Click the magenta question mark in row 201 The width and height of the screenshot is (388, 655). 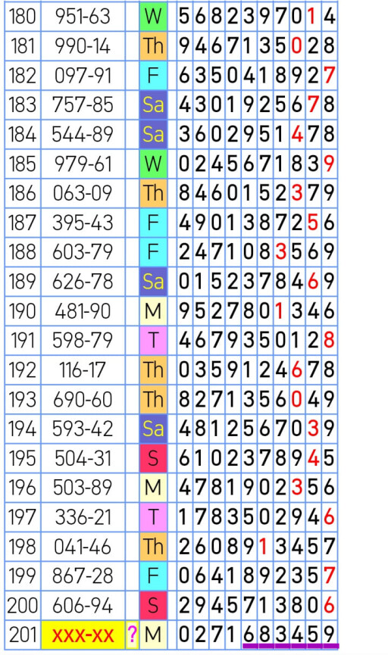coord(132,635)
